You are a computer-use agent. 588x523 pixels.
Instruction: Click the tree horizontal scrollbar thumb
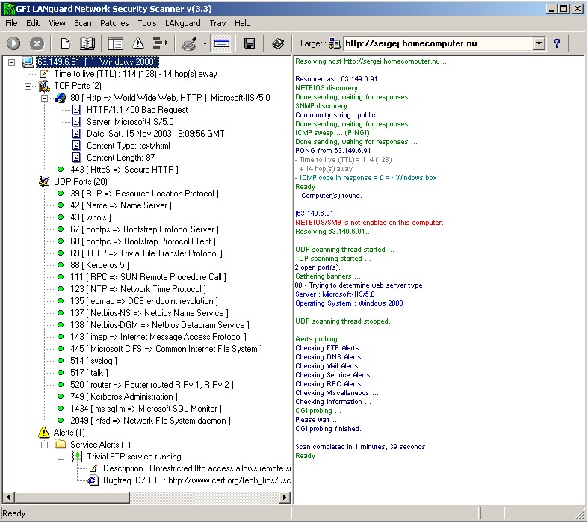(x=72, y=498)
